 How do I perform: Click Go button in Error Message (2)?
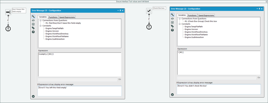259,77
